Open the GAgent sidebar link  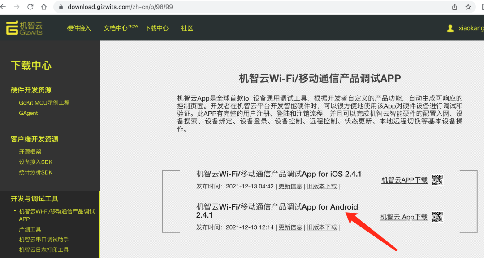[28, 113]
